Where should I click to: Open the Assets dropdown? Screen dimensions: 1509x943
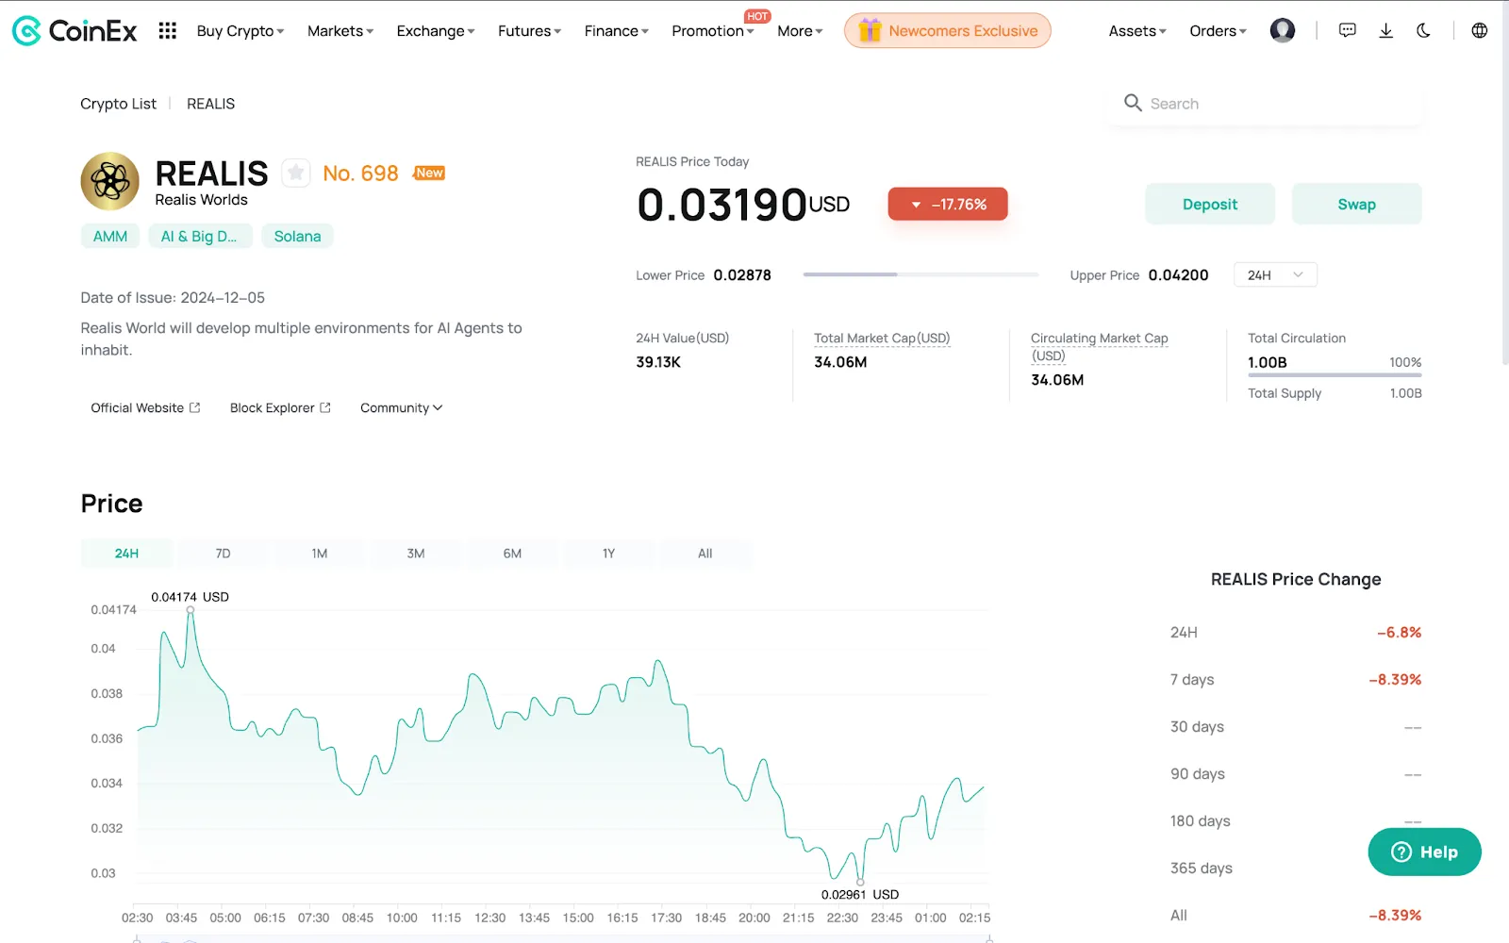click(1137, 31)
